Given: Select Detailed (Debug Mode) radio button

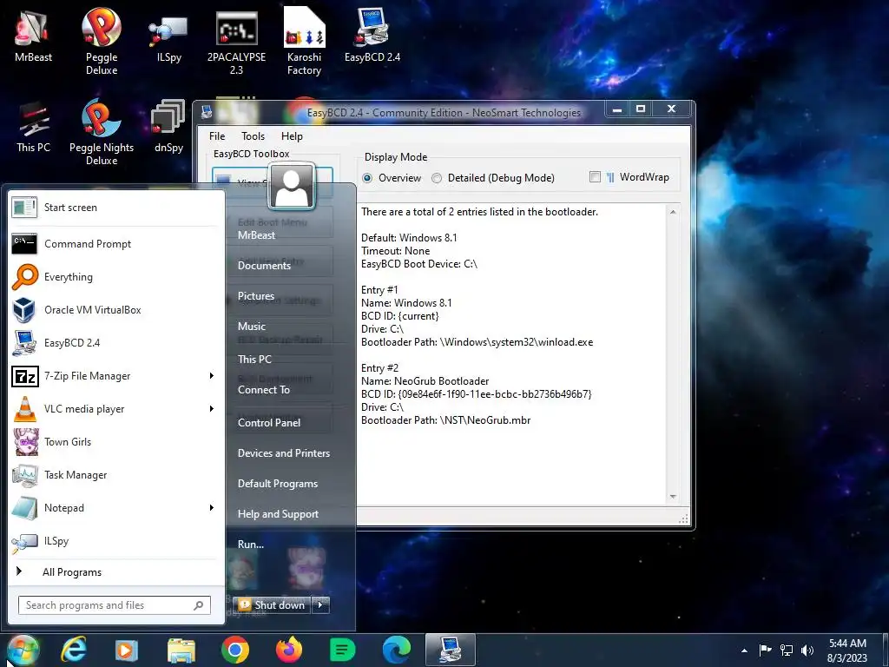Looking at the screenshot, I should (437, 178).
